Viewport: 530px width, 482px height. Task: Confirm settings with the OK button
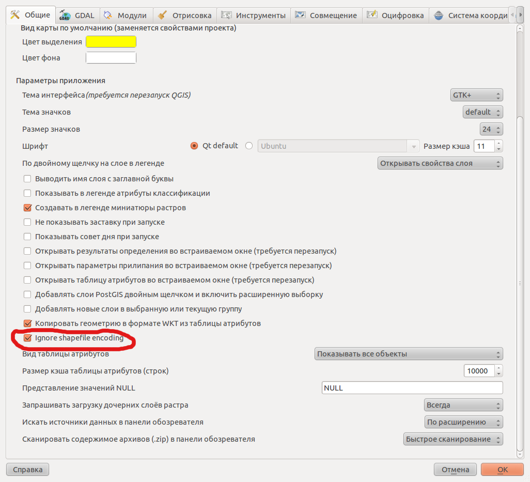click(502, 469)
